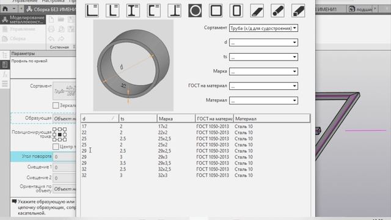This screenshot has height=220, width=391.
Task: Open the print preview icon in system toolbar
Action: tap(61, 29)
